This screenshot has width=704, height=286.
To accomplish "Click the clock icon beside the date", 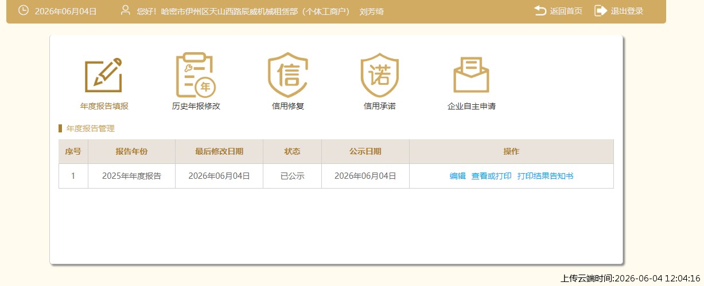I will [24, 10].
